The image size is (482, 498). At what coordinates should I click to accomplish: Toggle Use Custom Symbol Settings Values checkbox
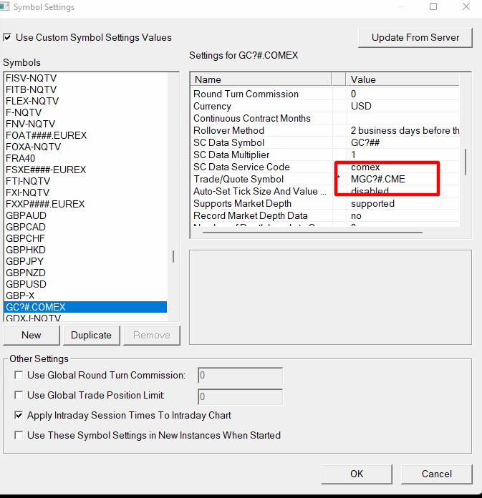(8, 37)
